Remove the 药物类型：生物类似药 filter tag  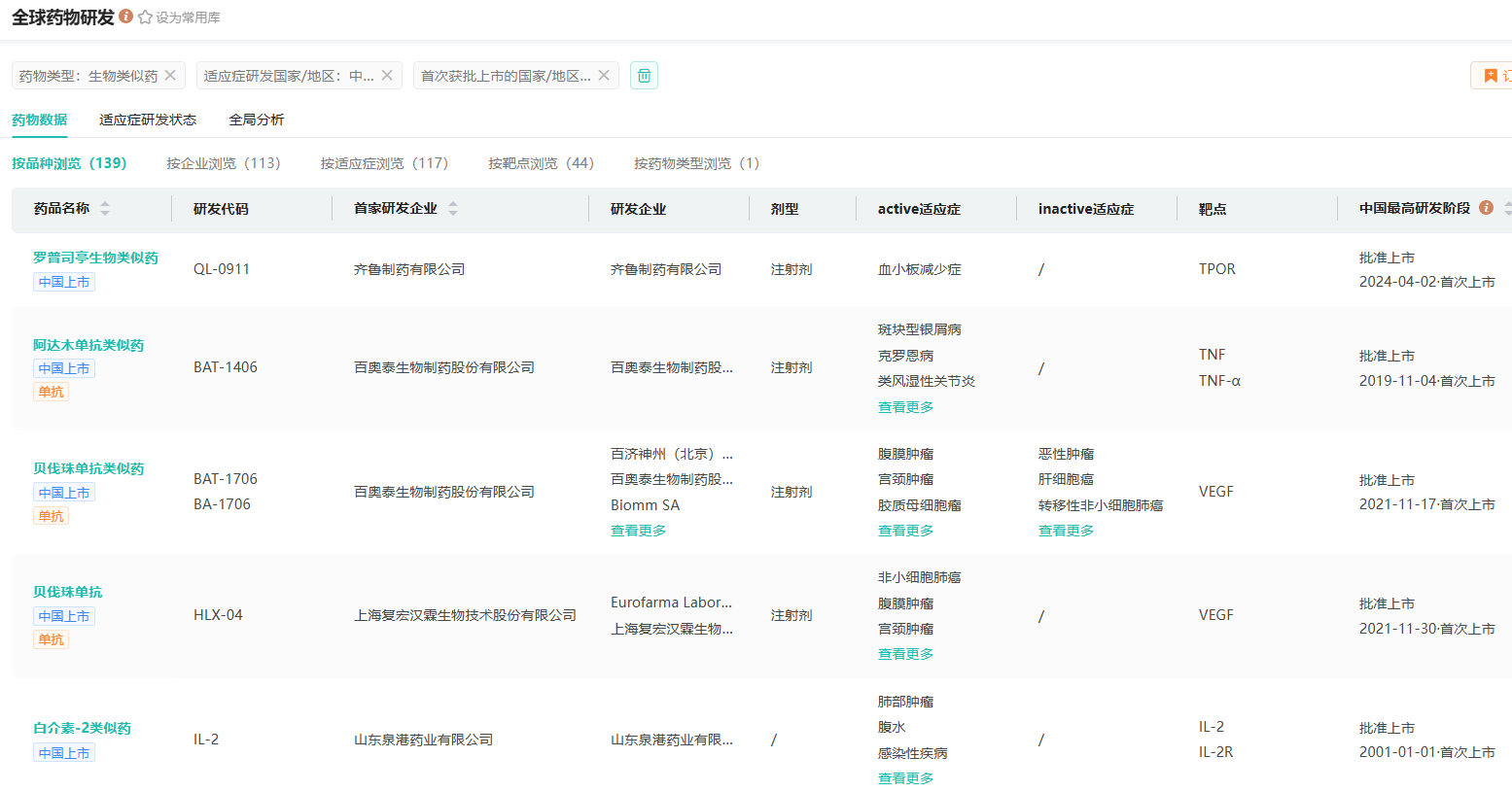(x=171, y=75)
